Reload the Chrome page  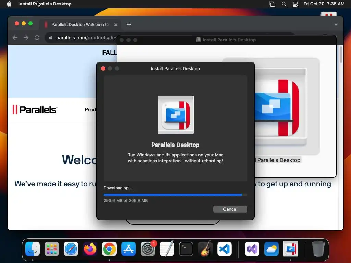(37, 38)
